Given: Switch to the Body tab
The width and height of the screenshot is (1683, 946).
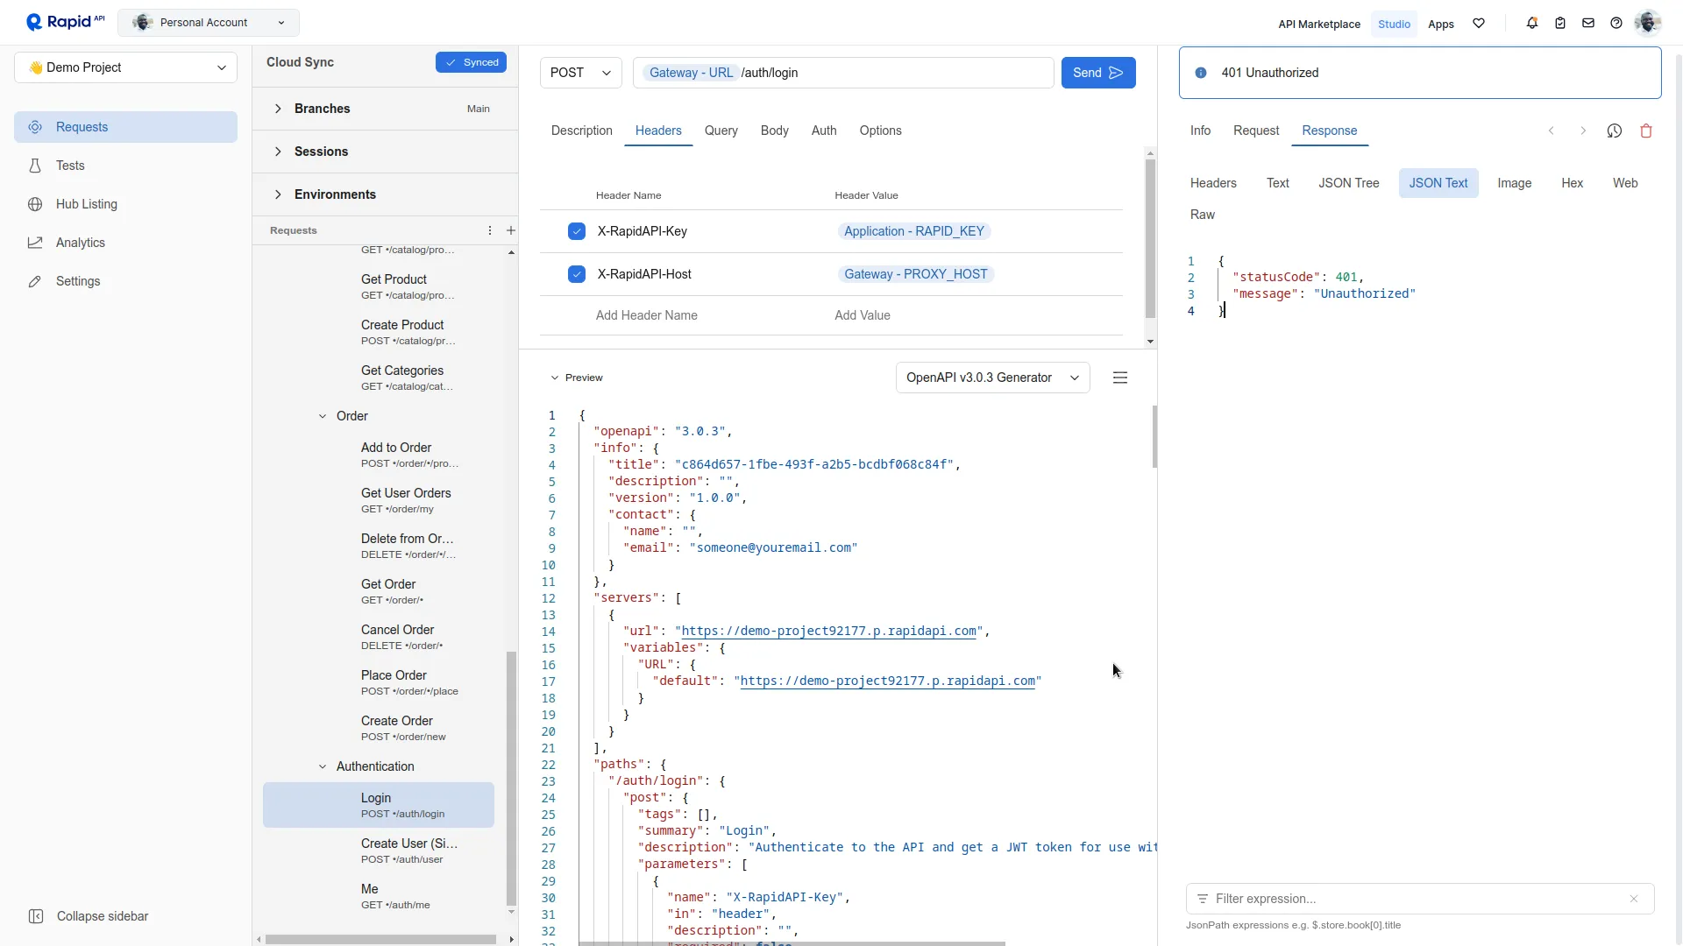Looking at the screenshot, I should pyautogui.click(x=775, y=131).
